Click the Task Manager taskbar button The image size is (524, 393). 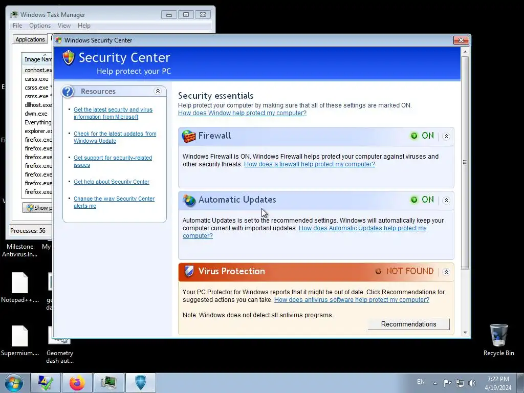click(x=109, y=383)
